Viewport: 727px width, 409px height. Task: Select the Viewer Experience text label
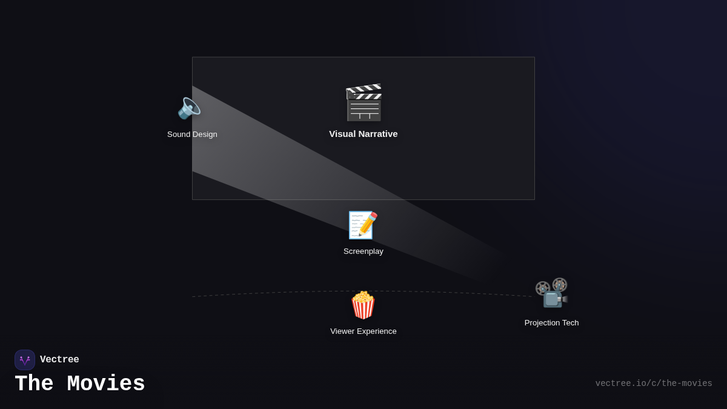click(x=363, y=331)
